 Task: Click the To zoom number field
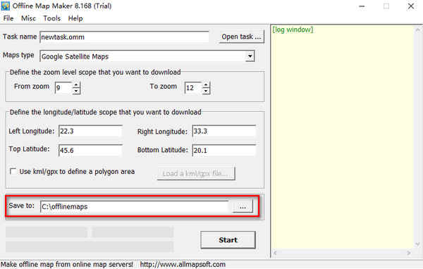tap(193, 88)
